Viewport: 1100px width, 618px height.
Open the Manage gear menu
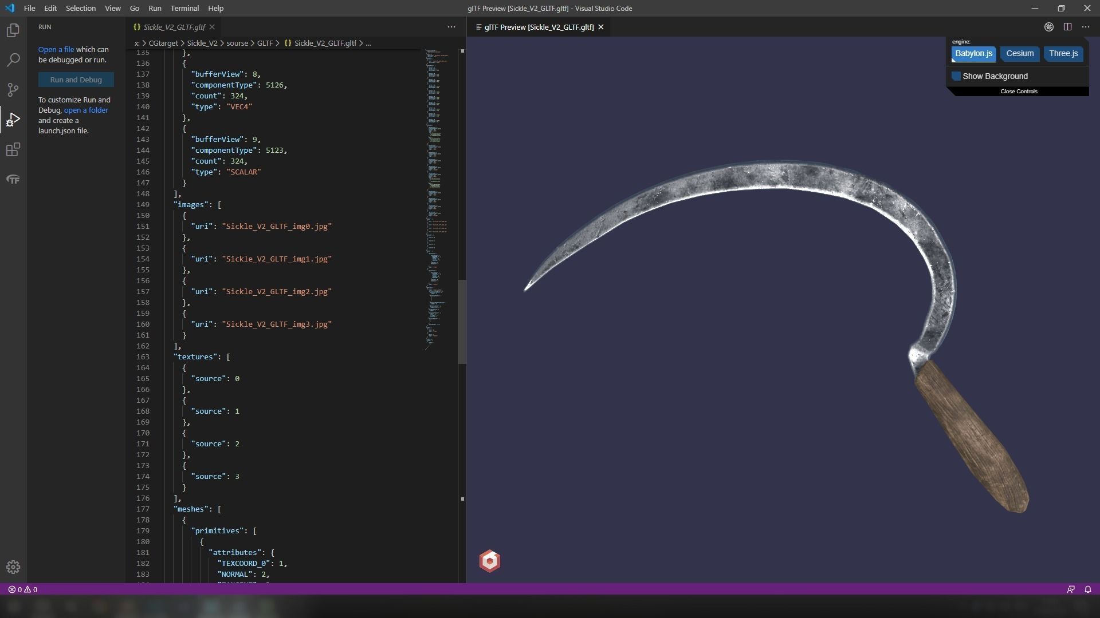tap(13, 567)
